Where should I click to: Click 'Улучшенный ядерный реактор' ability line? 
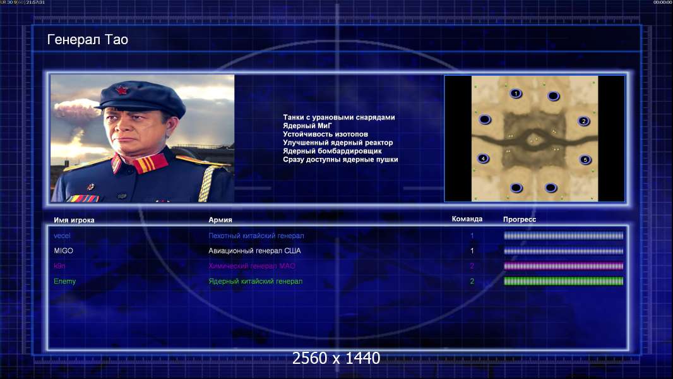coord(338,143)
